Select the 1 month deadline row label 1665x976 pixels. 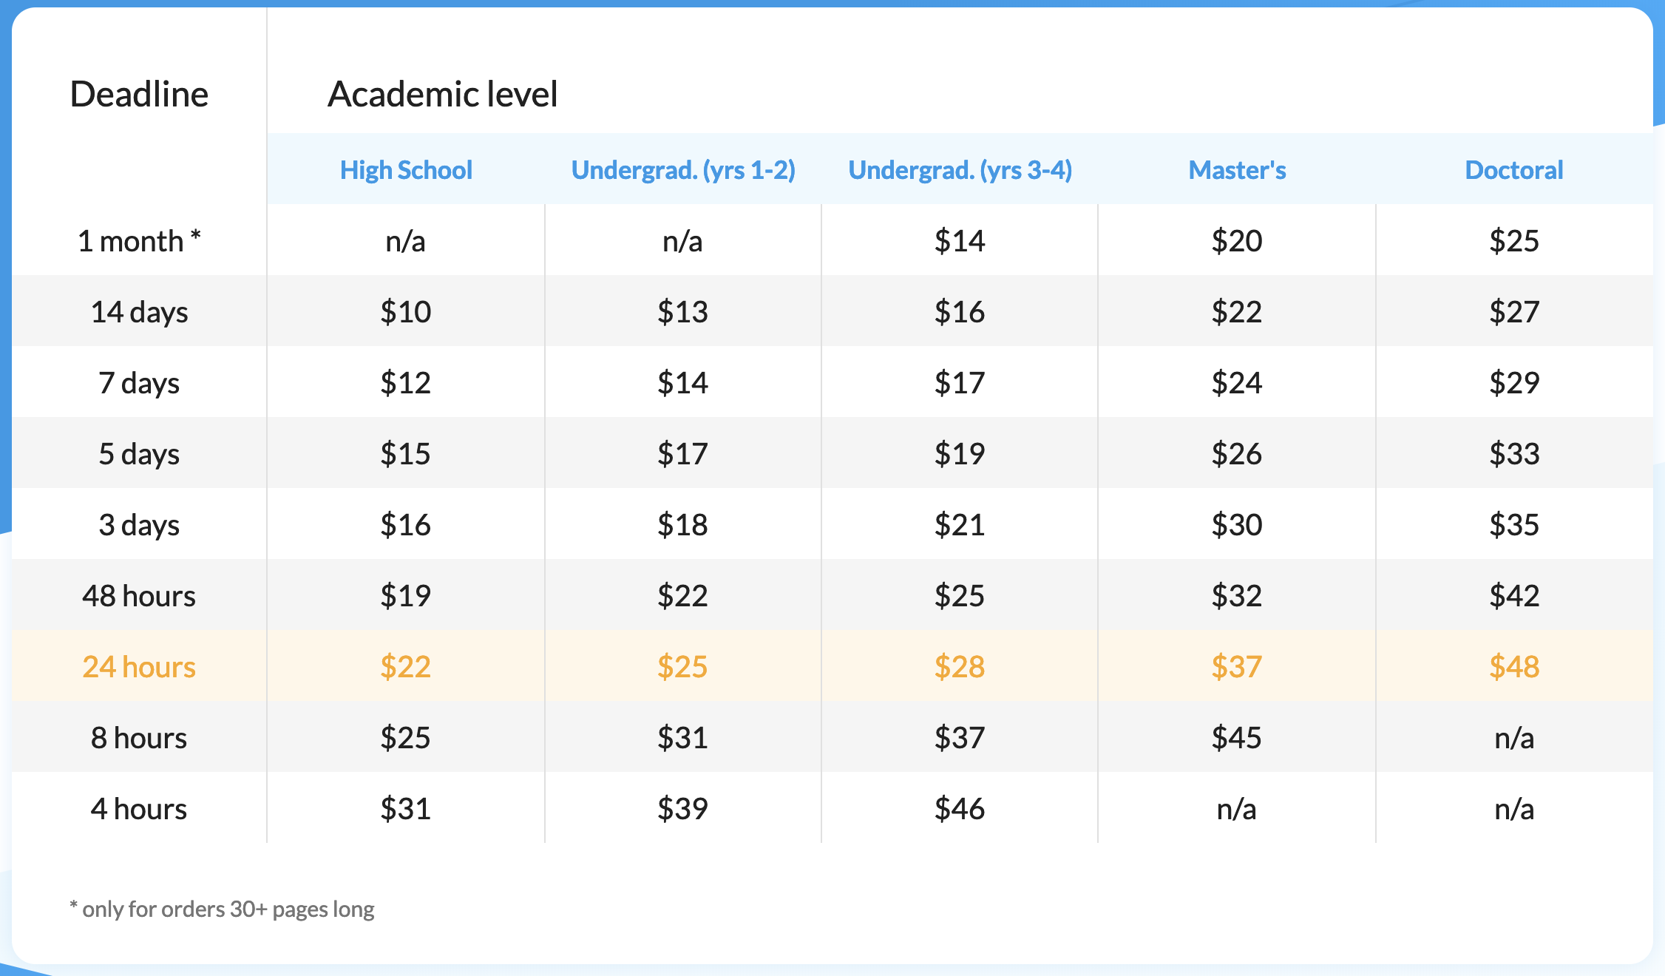click(139, 241)
